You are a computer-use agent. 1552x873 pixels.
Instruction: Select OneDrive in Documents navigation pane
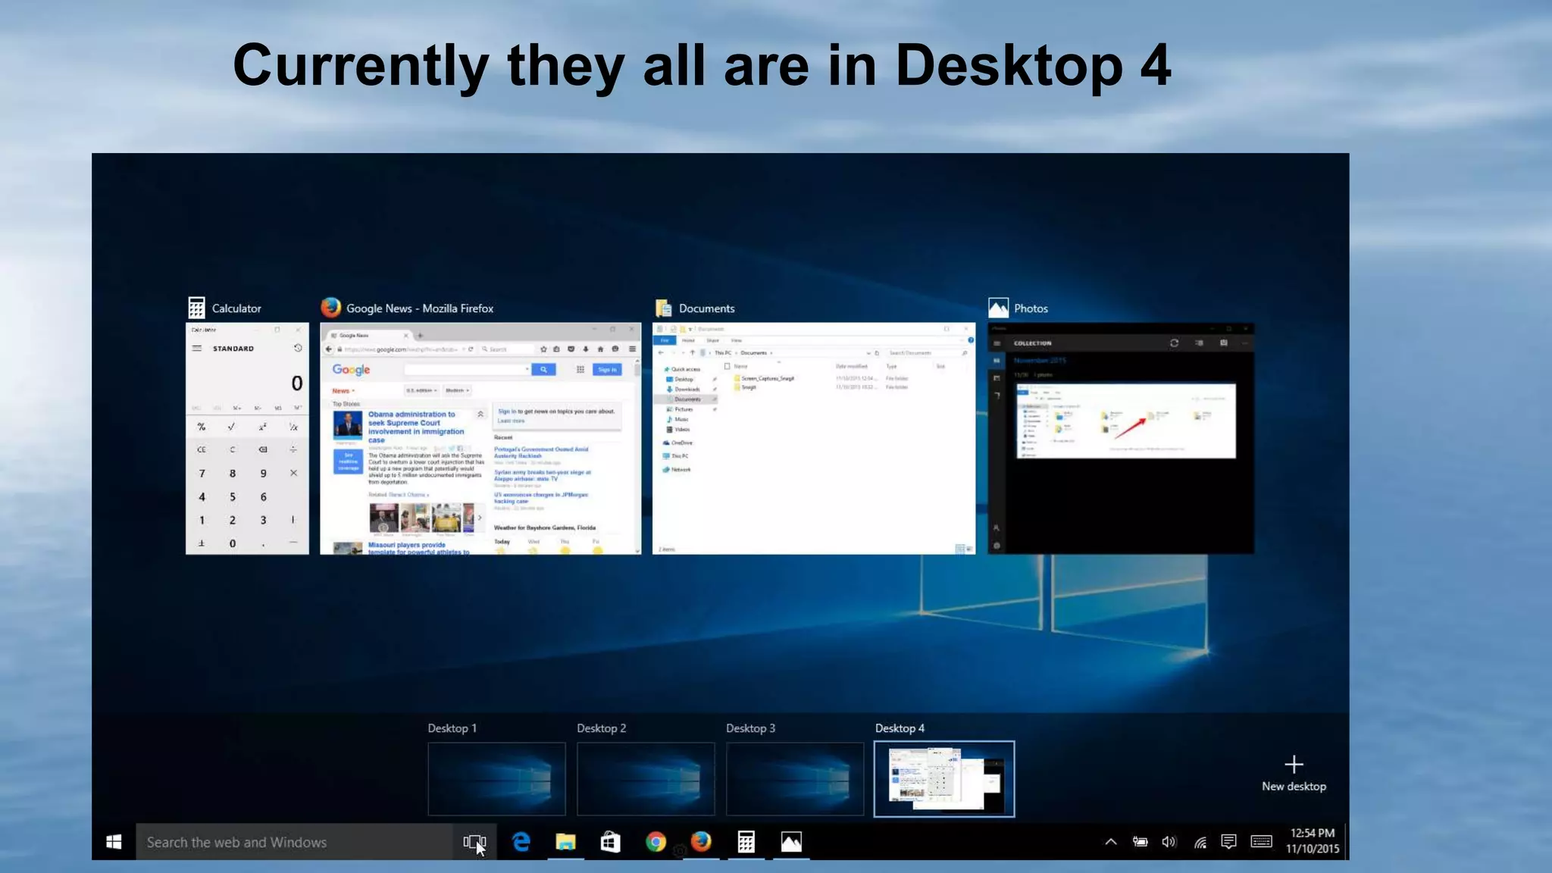677,443
